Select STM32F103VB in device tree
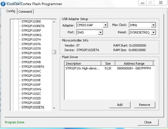Screen dimensions: 168x129 (31, 62)
